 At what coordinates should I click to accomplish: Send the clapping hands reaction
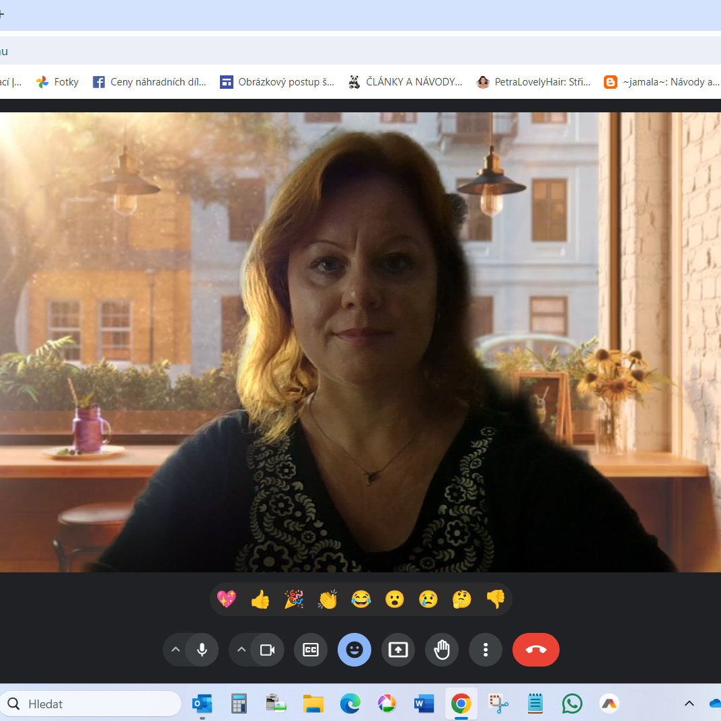pyautogui.click(x=328, y=599)
